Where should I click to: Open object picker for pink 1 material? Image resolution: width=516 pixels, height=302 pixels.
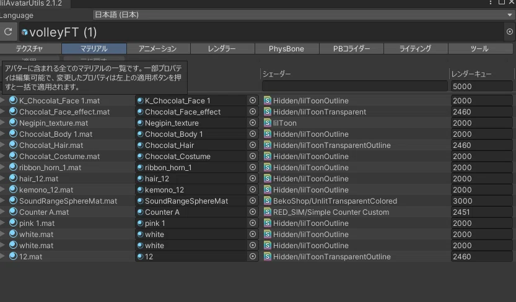click(x=252, y=223)
